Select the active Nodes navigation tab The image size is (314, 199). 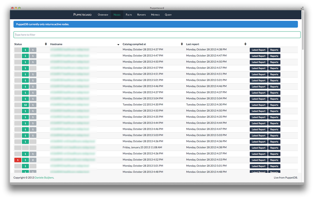(117, 15)
